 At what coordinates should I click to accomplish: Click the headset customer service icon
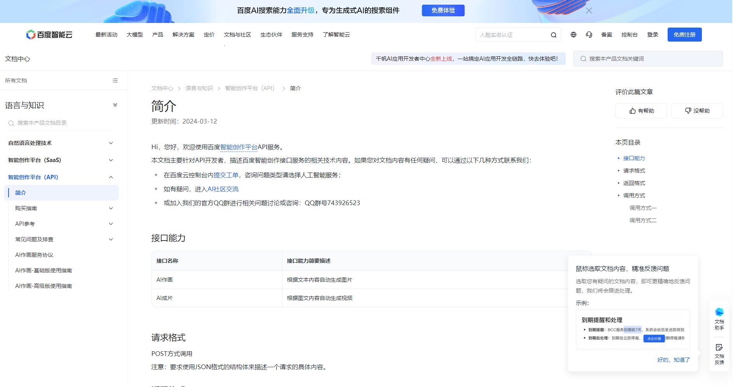pyautogui.click(x=589, y=35)
